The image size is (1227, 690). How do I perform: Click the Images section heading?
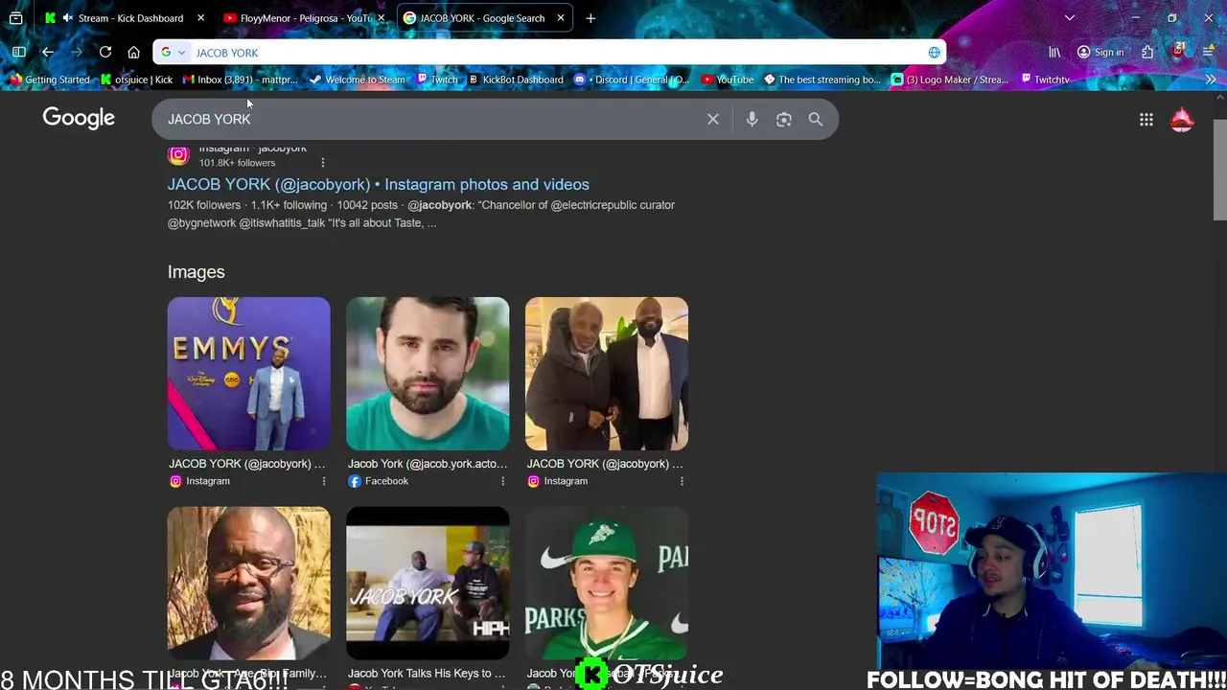pyautogui.click(x=197, y=272)
